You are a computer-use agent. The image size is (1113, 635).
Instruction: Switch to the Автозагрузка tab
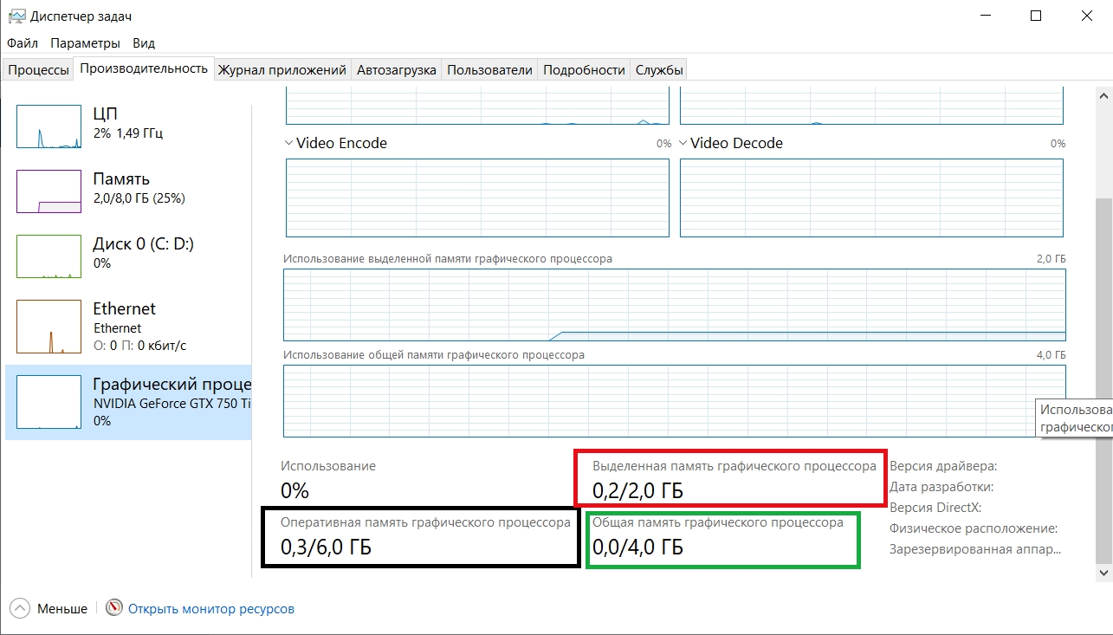pos(396,70)
